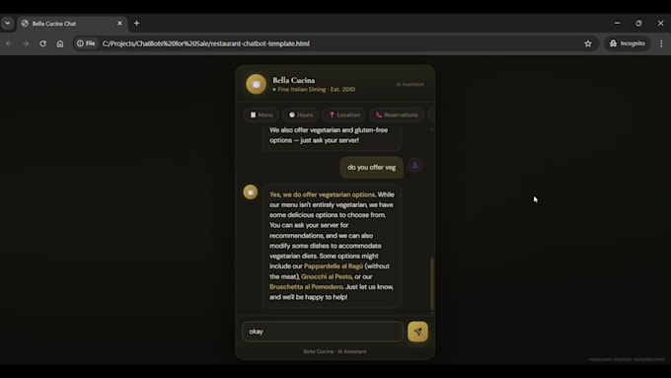Click 'Fine Italian Dining · Est. 2010' subtitle
Screen dimensions: 671x378
tap(316, 90)
